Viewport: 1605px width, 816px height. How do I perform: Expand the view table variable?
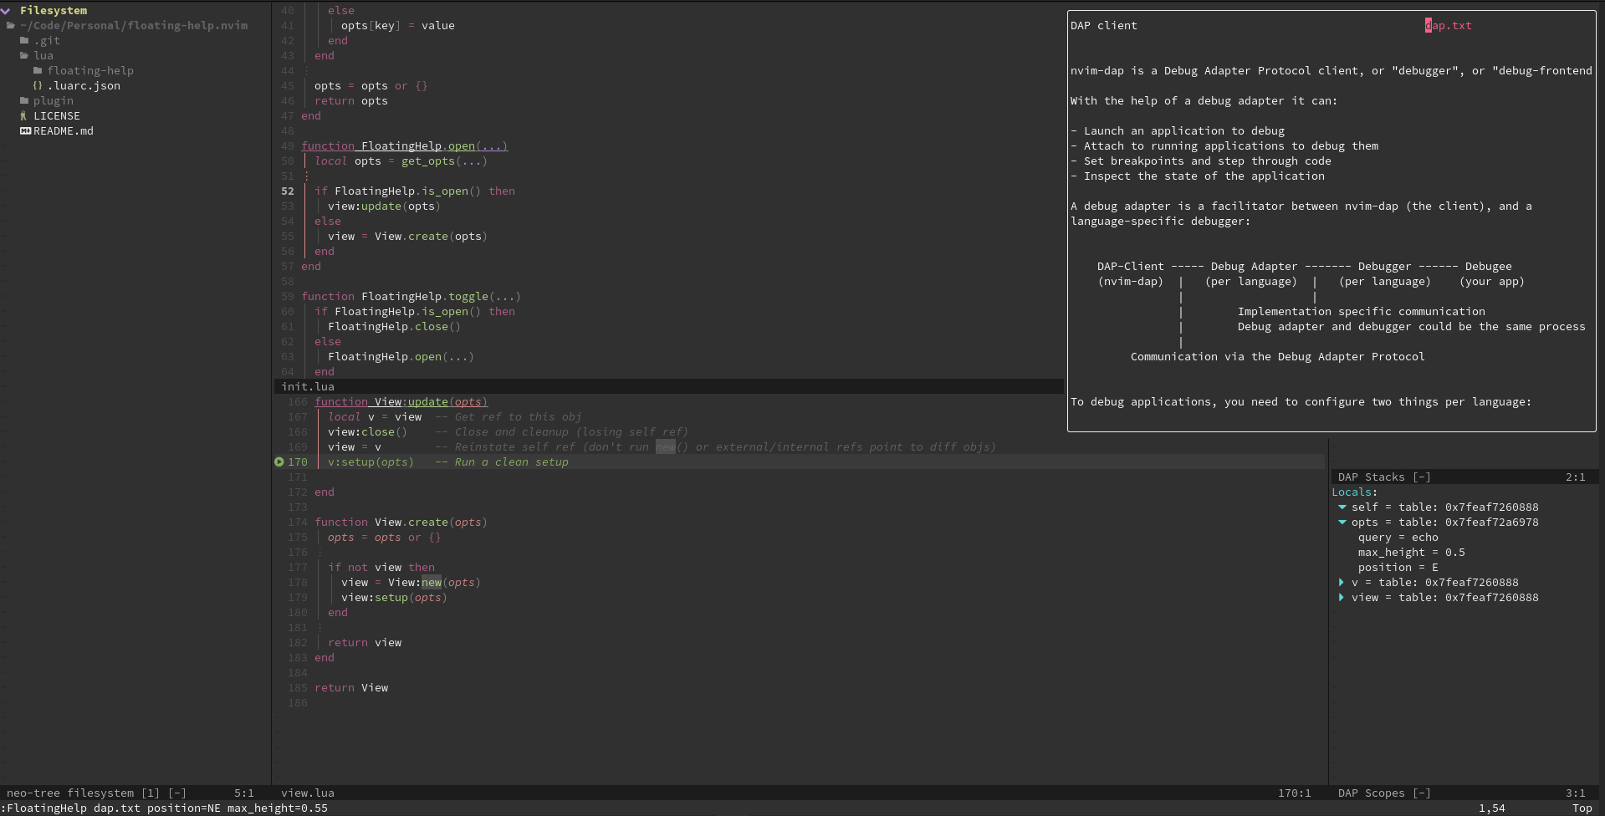1342,597
